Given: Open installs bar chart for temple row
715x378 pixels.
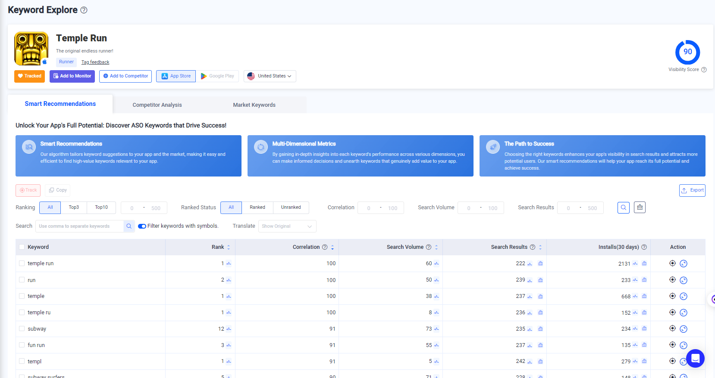Looking at the screenshot, I should coord(644,296).
